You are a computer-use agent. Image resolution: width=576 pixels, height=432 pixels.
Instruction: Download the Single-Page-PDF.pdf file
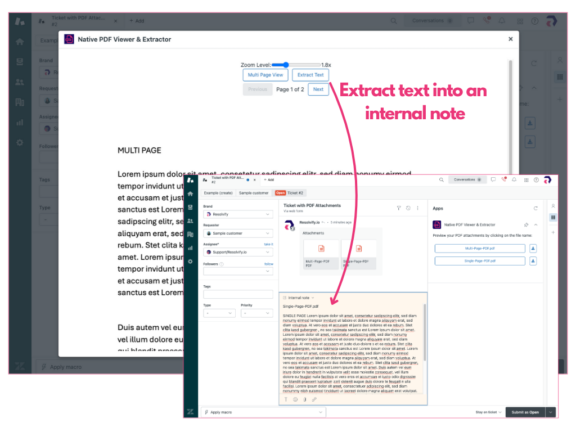[x=533, y=261]
